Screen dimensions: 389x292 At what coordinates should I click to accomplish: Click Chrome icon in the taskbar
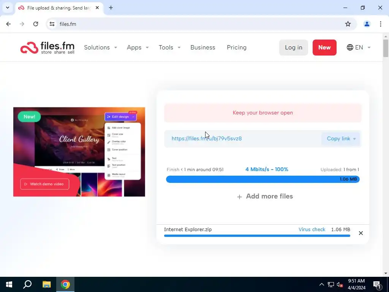65,284
